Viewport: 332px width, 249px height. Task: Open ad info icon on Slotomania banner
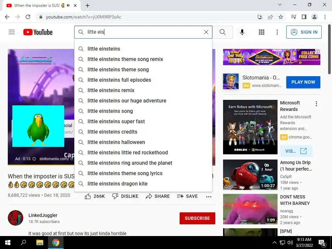pos(318,52)
